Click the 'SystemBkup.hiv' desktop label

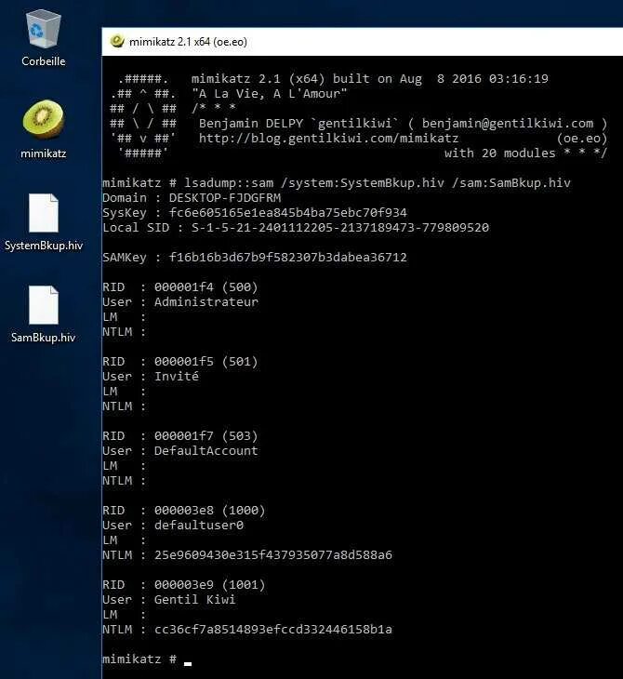(x=44, y=246)
